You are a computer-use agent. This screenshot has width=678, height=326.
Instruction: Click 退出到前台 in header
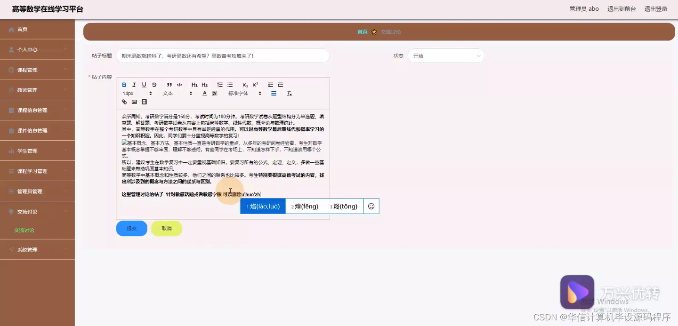tap(621, 9)
